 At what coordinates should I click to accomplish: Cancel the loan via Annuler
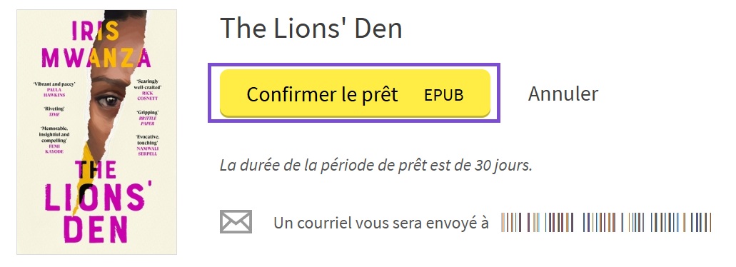tap(563, 94)
